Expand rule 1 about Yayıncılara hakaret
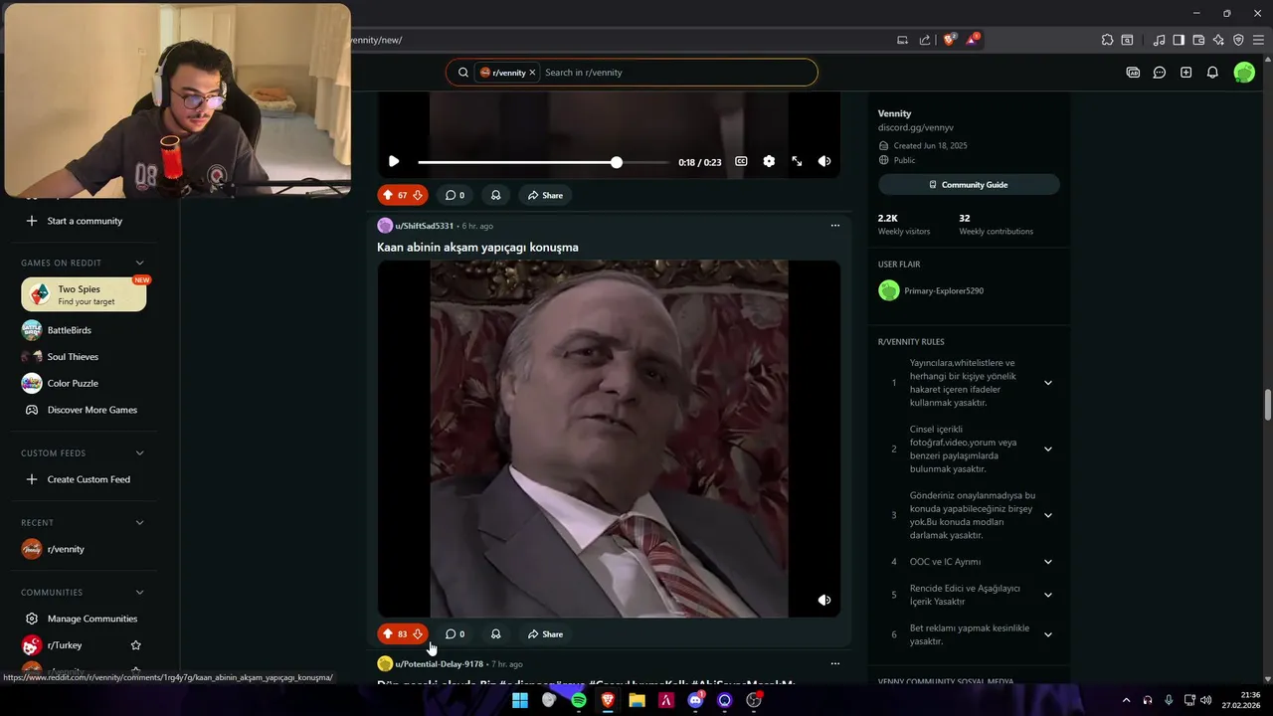Screen dimensions: 1273x716 click(1047, 383)
